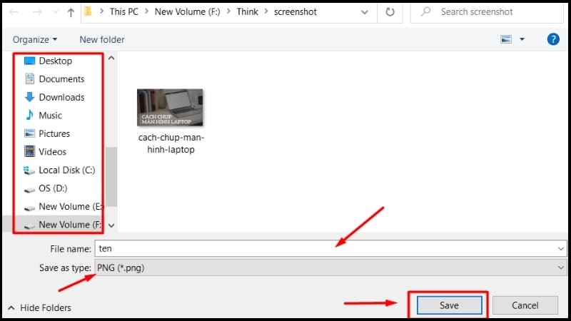Navigate to This PC in breadcrumb
Viewport: 571px width, 321px height.
pyautogui.click(x=123, y=11)
